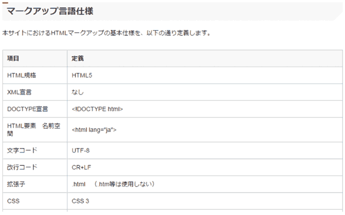
Task: Select the 項目 column header
Action: pos(13,58)
